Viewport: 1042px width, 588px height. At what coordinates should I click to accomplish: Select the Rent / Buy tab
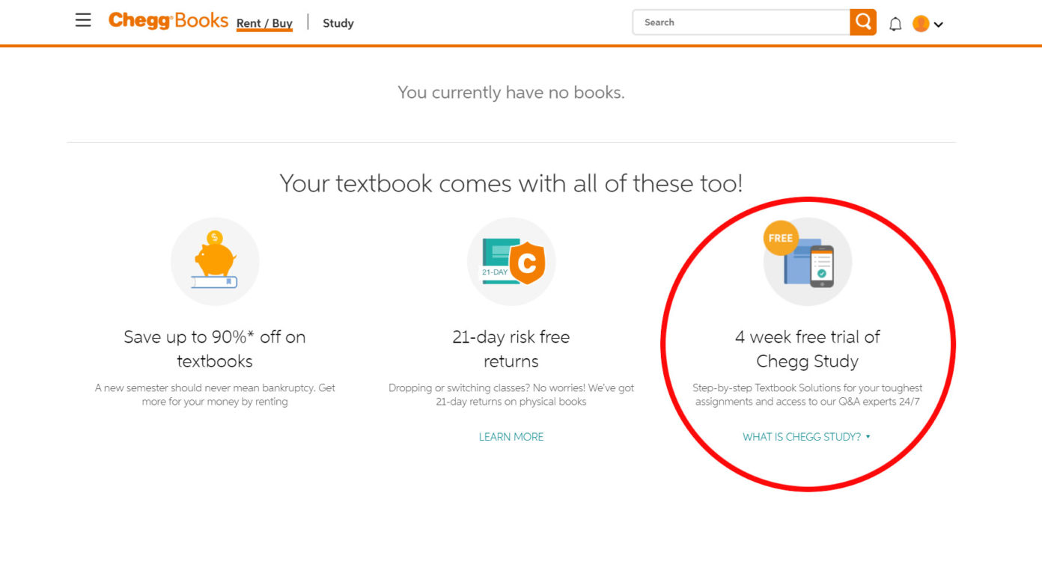click(x=264, y=23)
